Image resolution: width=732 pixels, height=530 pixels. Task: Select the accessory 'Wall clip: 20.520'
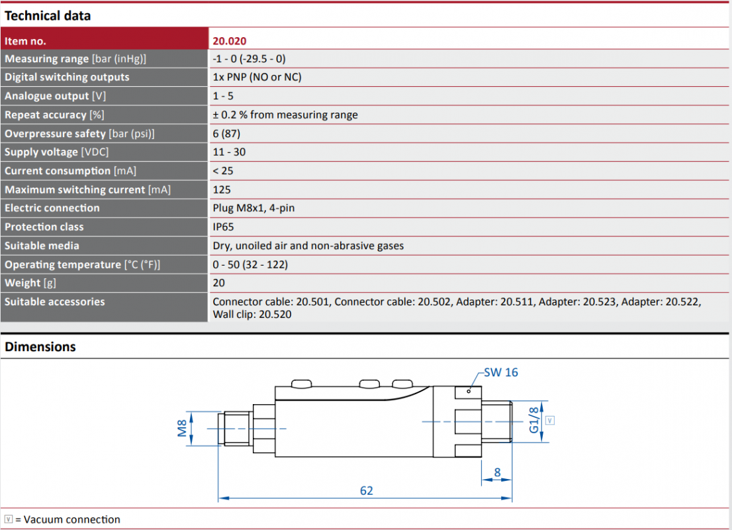252,315
